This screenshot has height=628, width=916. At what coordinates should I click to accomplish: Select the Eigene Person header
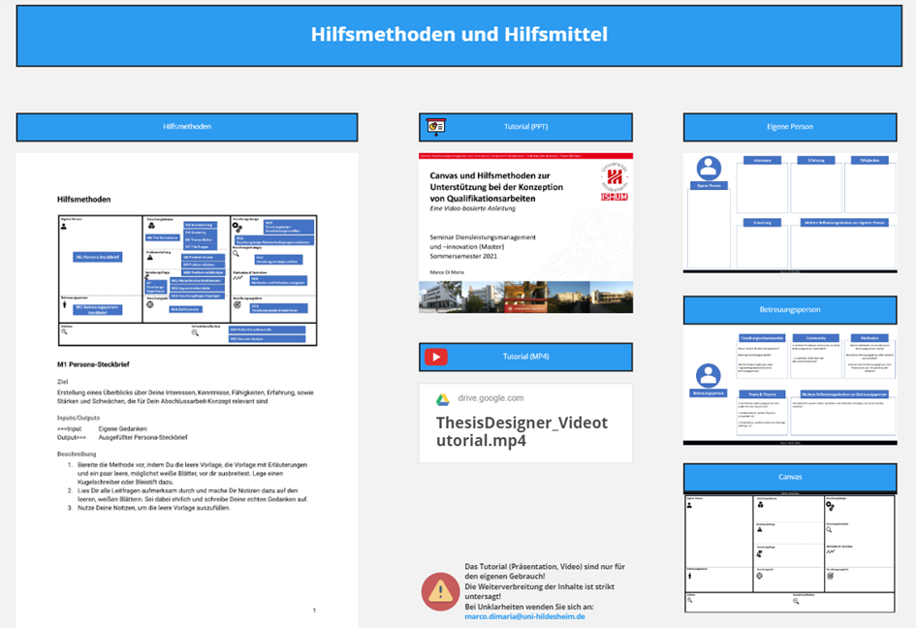point(790,127)
